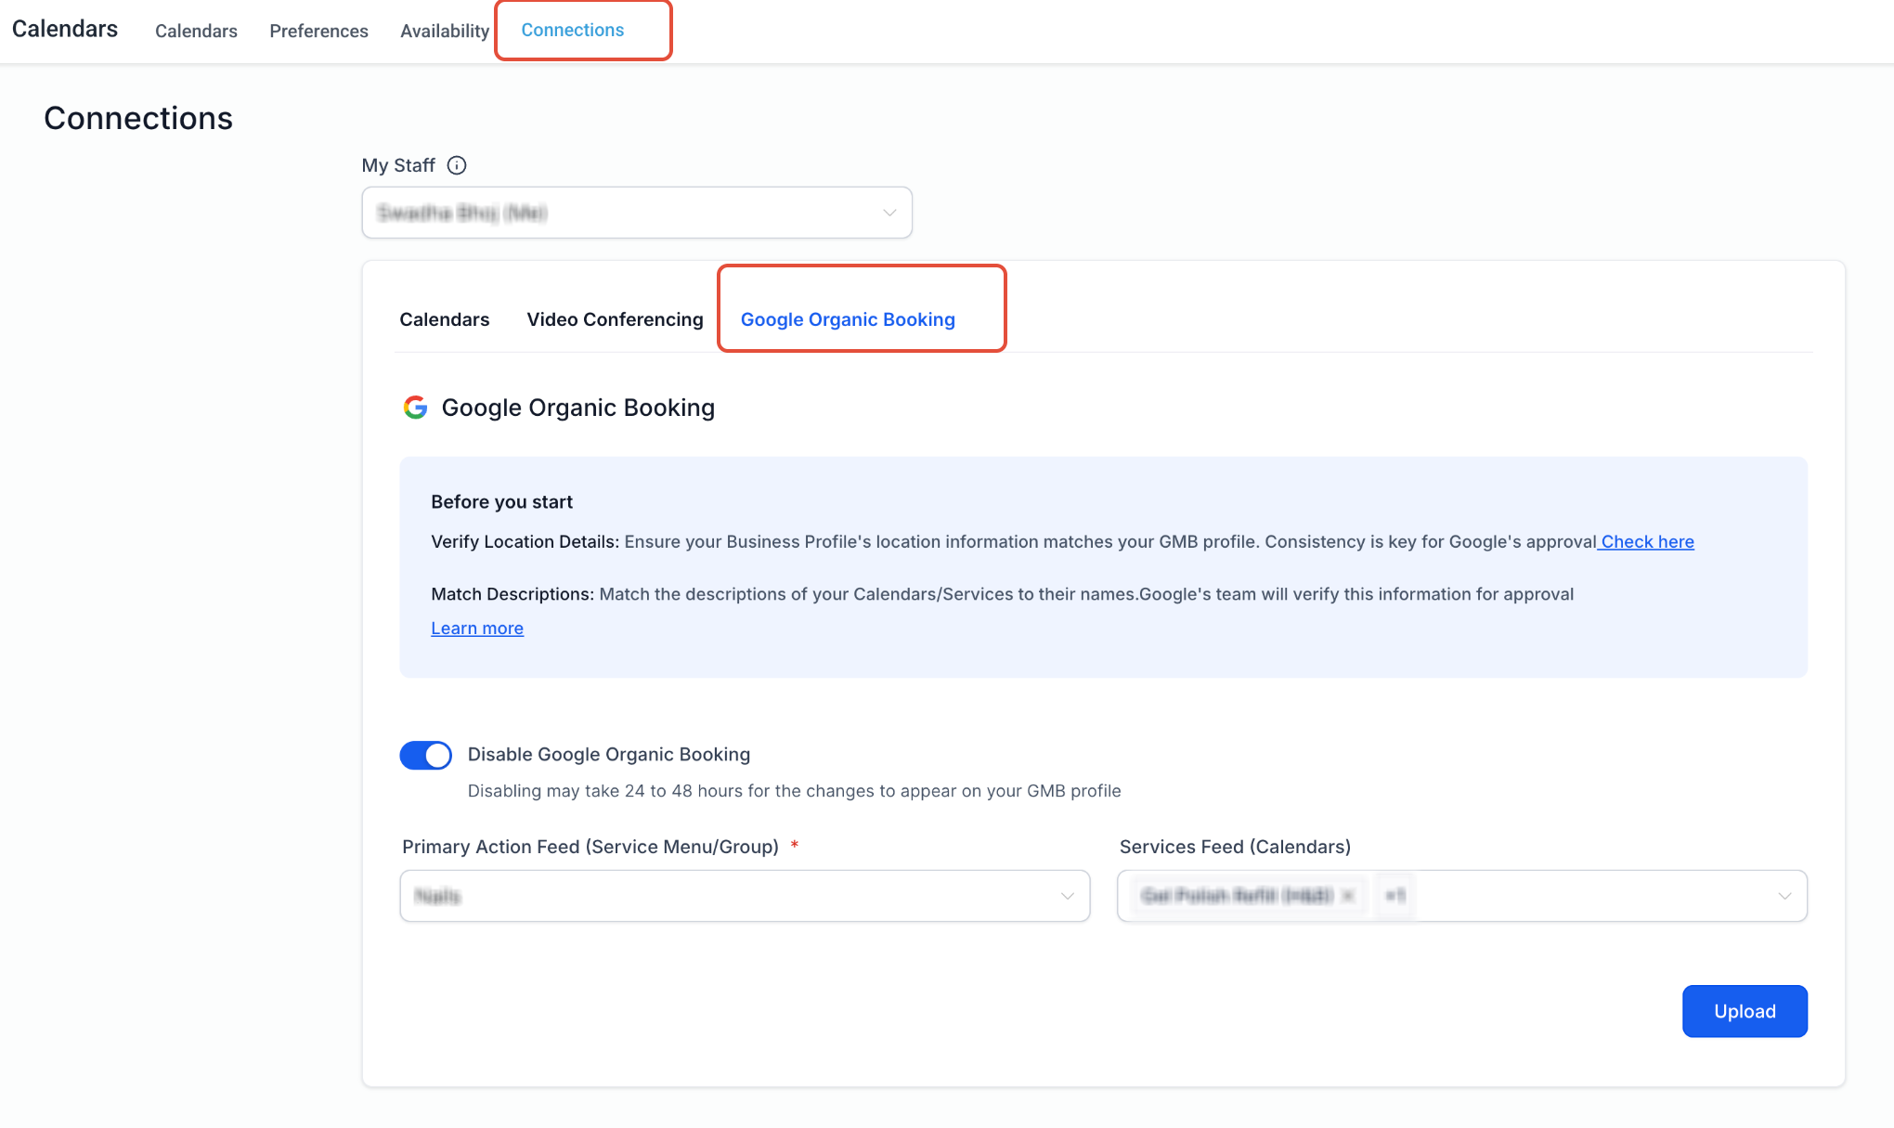Image resolution: width=1894 pixels, height=1128 pixels.
Task: Click the Connections page heading
Action: [x=138, y=119]
